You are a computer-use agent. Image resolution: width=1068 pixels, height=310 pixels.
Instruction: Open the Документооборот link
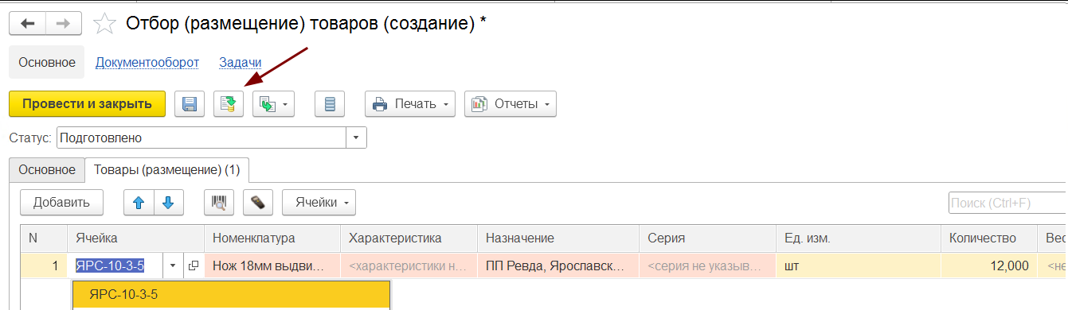point(147,62)
